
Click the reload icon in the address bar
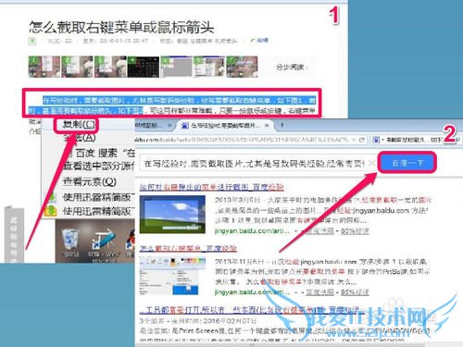362,140
